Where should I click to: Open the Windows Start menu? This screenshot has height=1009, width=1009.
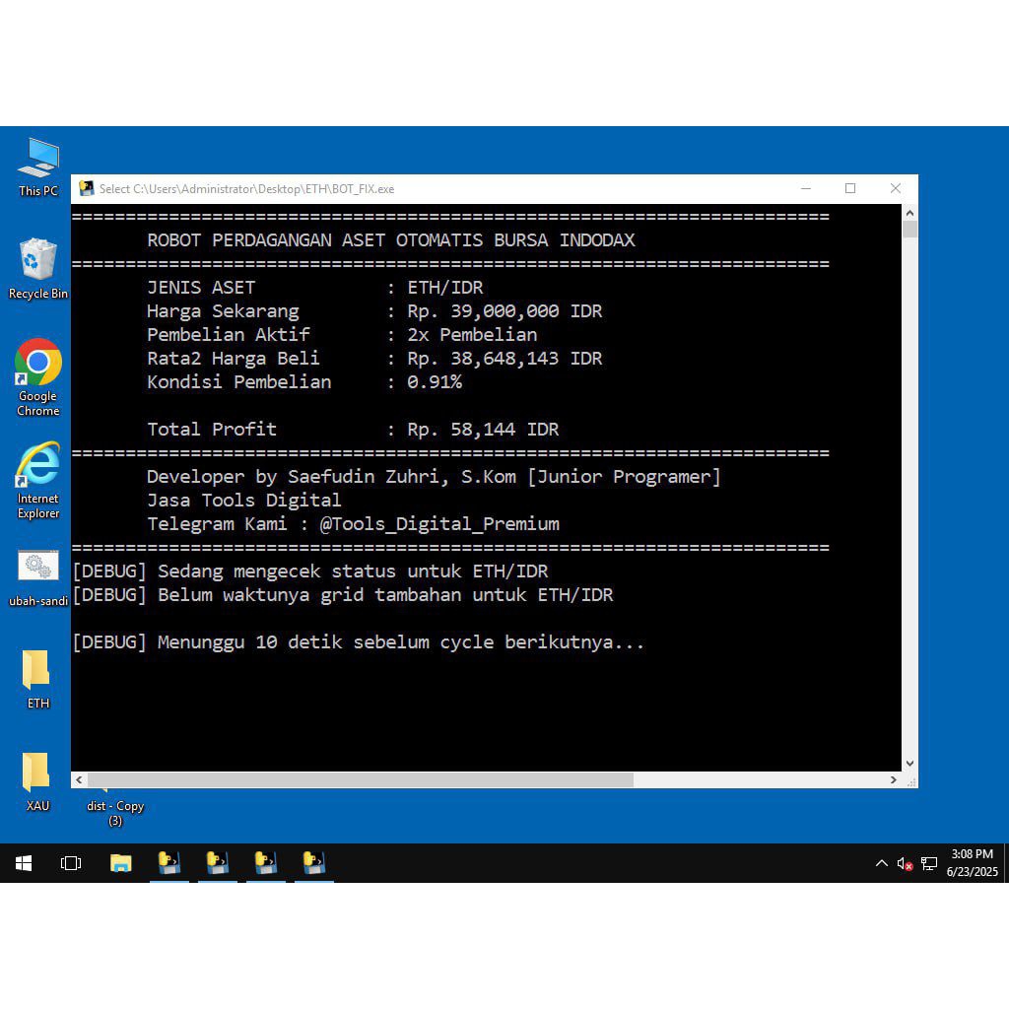[24, 863]
